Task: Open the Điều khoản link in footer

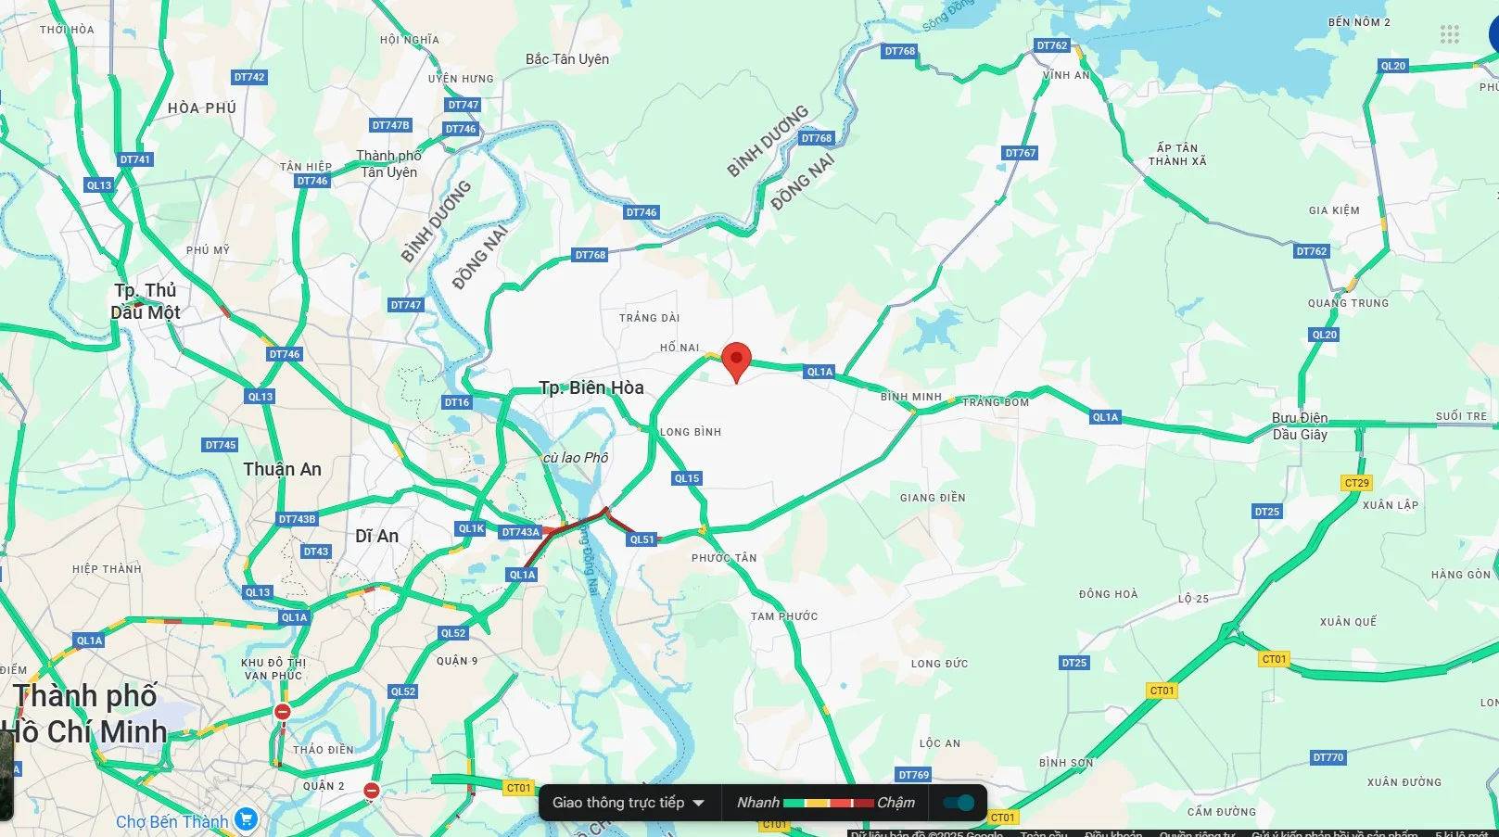Action: click(1113, 833)
